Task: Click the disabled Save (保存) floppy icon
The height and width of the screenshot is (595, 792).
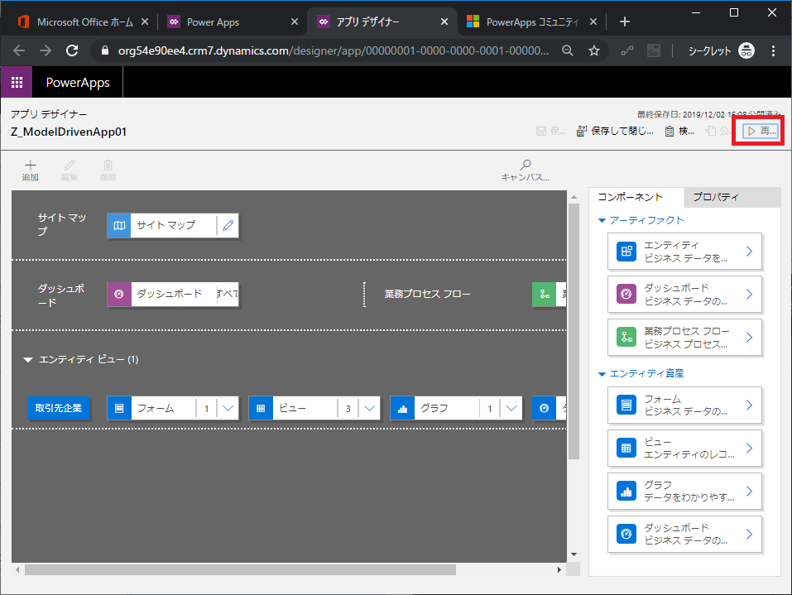Action: tap(541, 132)
